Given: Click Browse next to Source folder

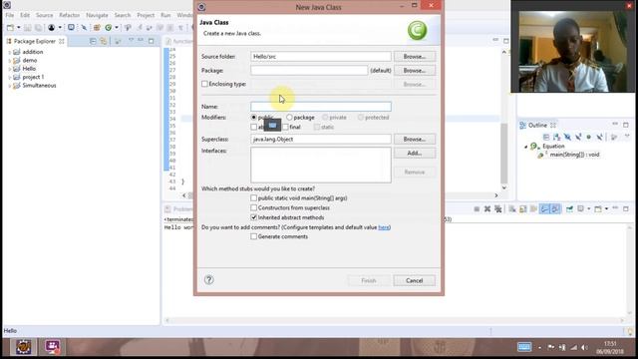Looking at the screenshot, I should pos(415,56).
